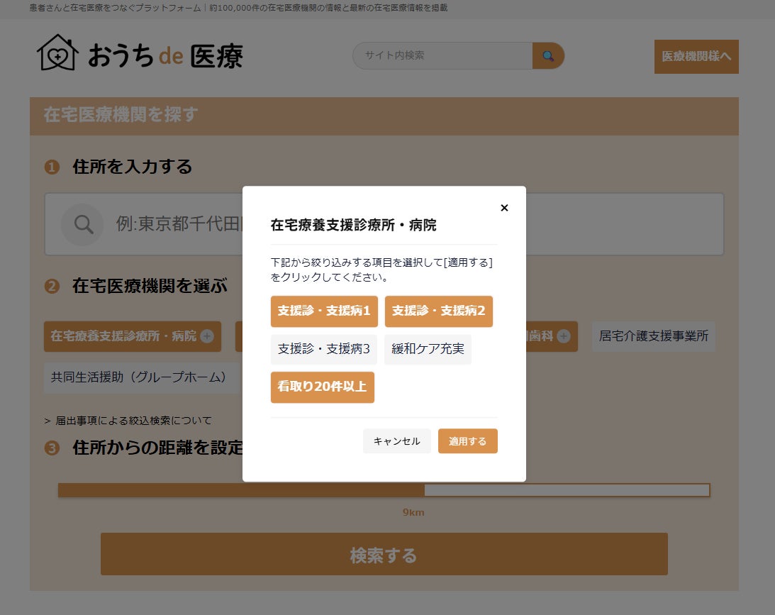Enable the 緩和ケア充実 filter
775x615 pixels.
click(x=428, y=349)
